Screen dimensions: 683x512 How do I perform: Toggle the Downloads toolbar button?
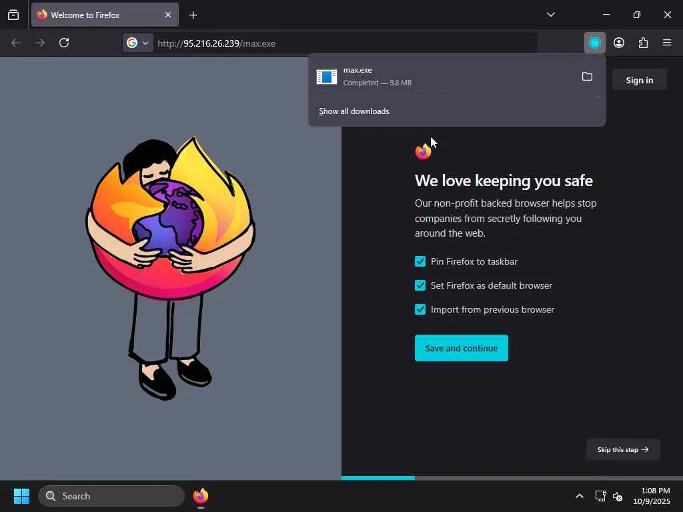pyautogui.click(x=594, y=43)
